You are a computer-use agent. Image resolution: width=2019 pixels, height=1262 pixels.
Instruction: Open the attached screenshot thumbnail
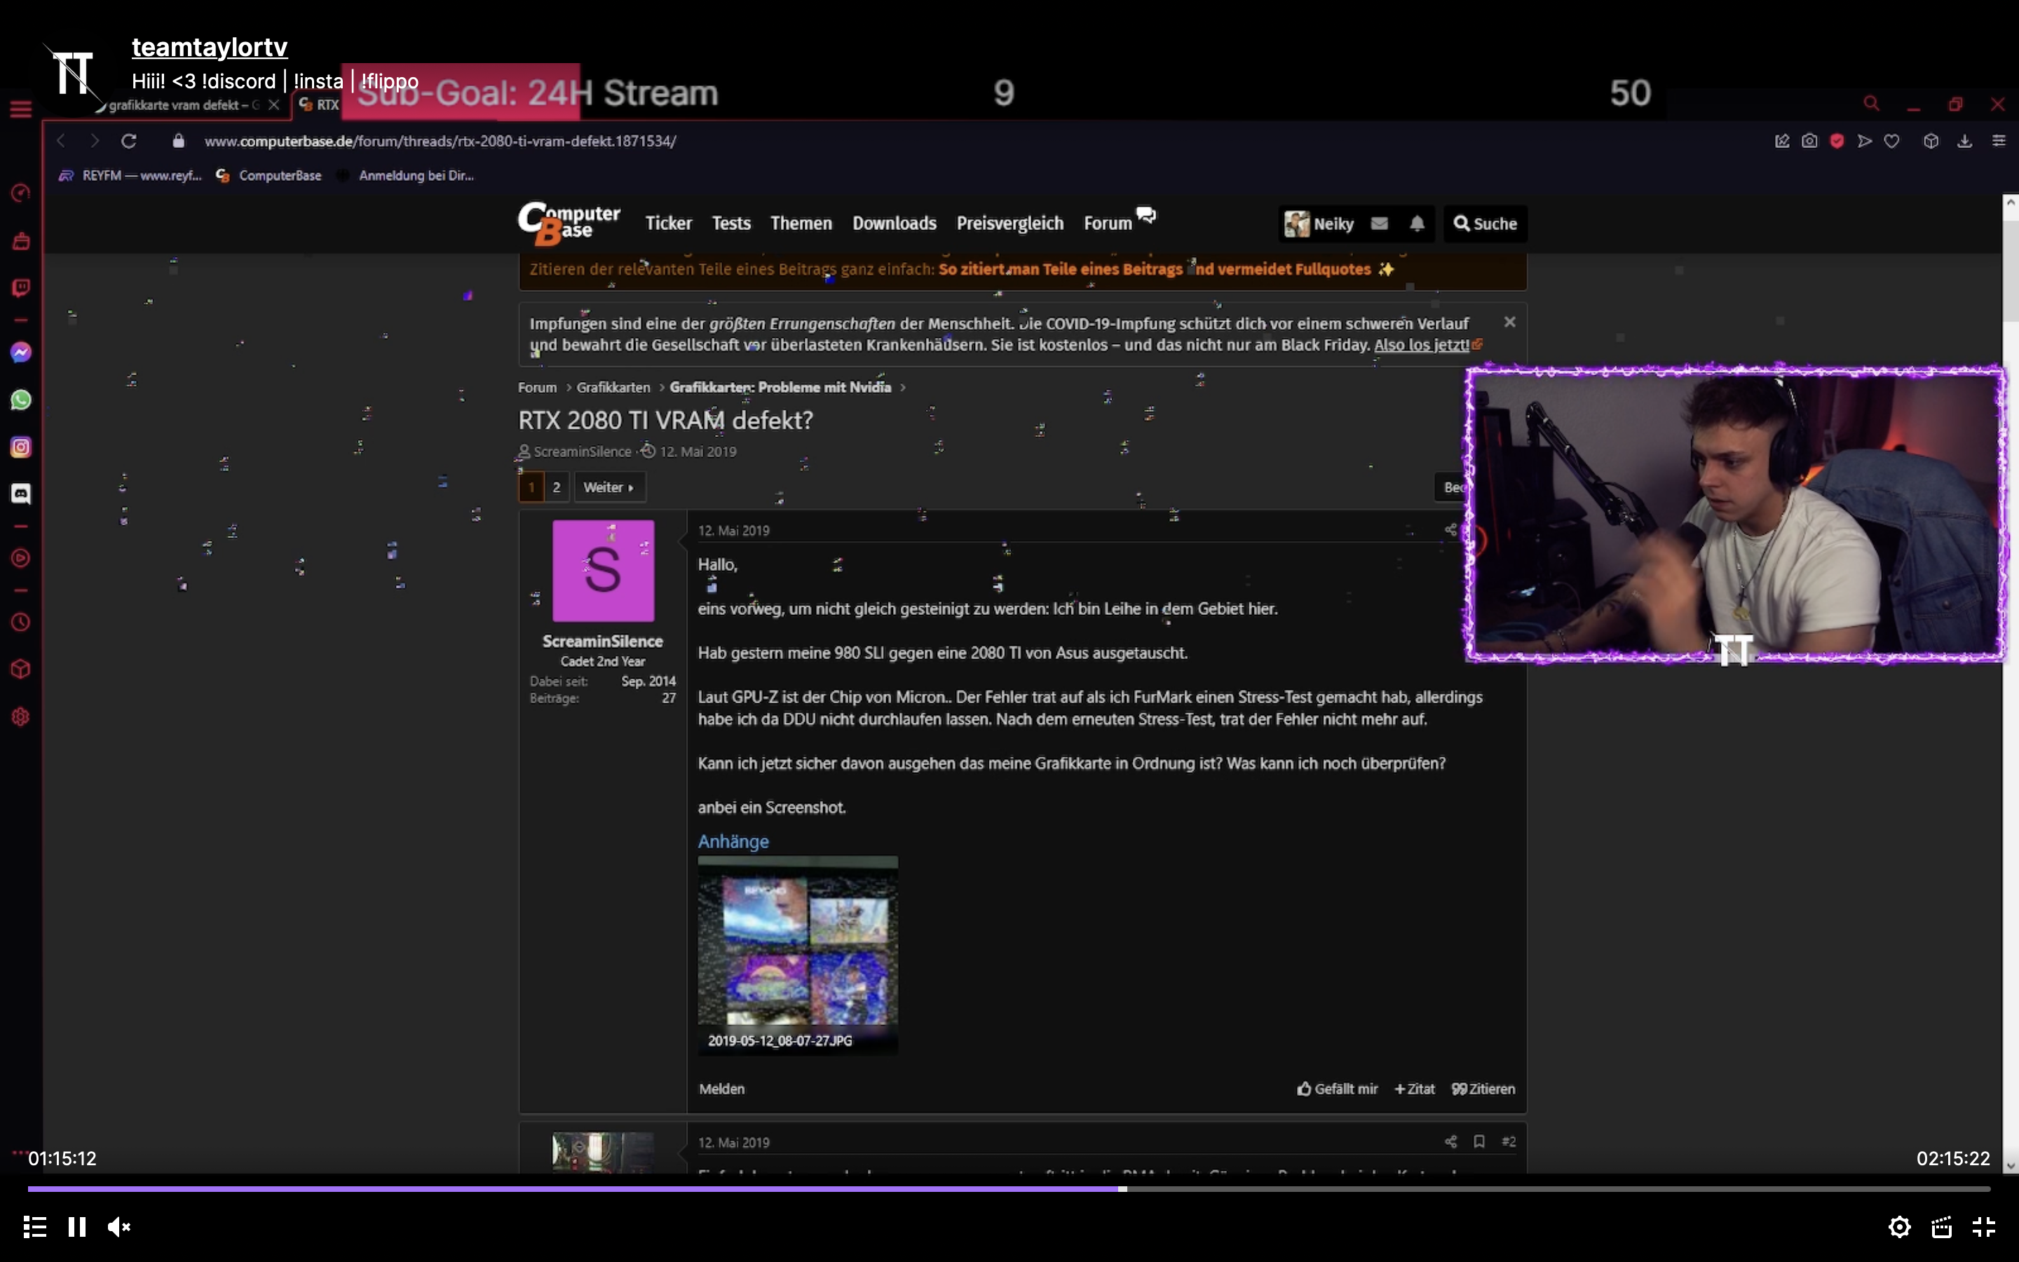(798, 942)
